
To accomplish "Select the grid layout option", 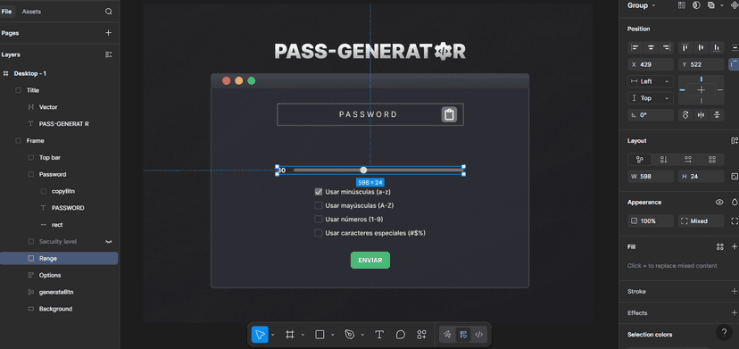I will coord(712,160).
